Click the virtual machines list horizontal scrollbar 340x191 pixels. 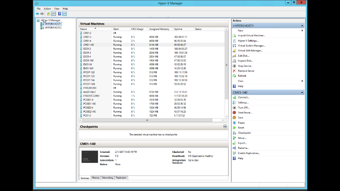tap(147, 120)
